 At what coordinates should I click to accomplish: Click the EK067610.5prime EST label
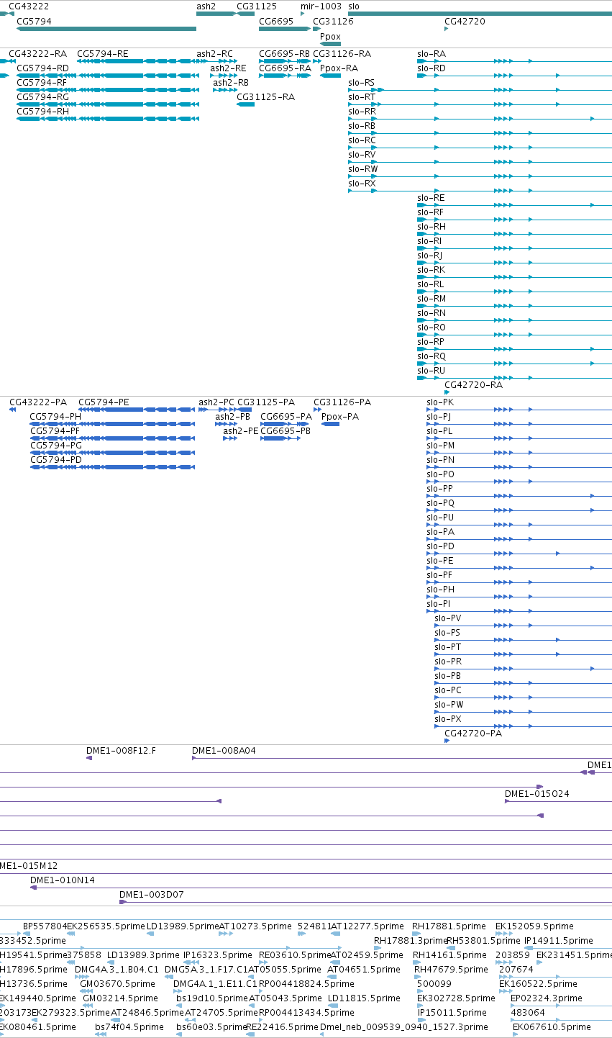tap(552, 1027)
